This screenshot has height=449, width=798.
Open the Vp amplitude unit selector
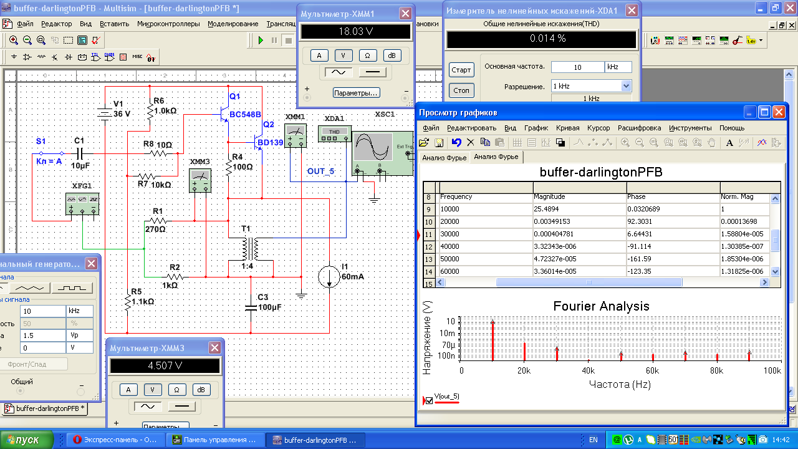(x=80, y=335)
